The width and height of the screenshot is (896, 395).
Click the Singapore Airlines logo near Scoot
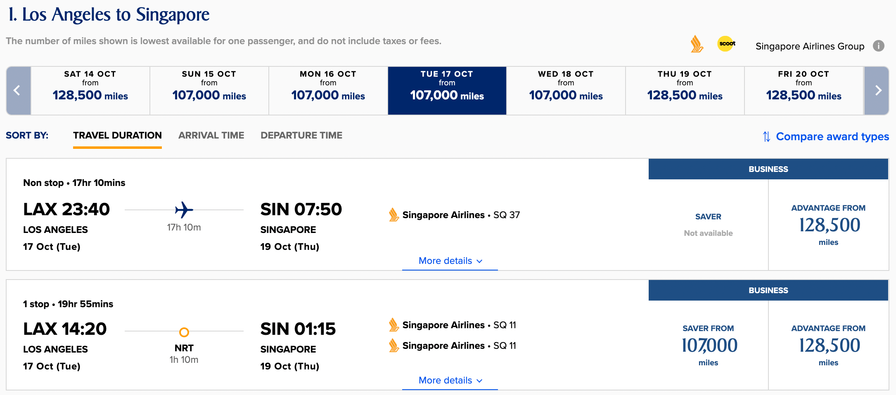click(x=697, y=44)
